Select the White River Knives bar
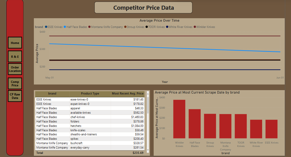Viewport: 291px width, 157px height. click(256, 129)
